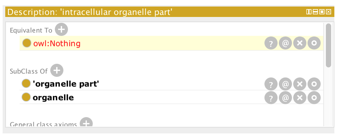The width and height of the screenshot is (337, 138).
Task: Edit the 'organelle part' superclass
Action: coord(314,84)
